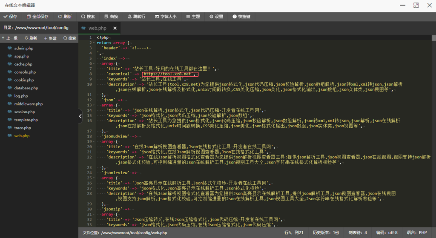Screen dimensions: 436x238
Task: Open middleware.php in the file list
Action: click(x=29, y=104)
